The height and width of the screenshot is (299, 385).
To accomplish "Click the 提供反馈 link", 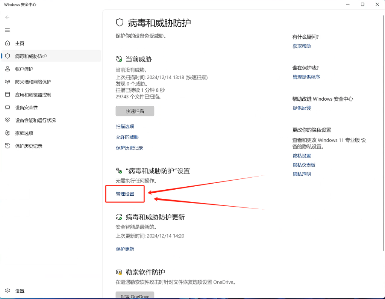I will (302, 108).
